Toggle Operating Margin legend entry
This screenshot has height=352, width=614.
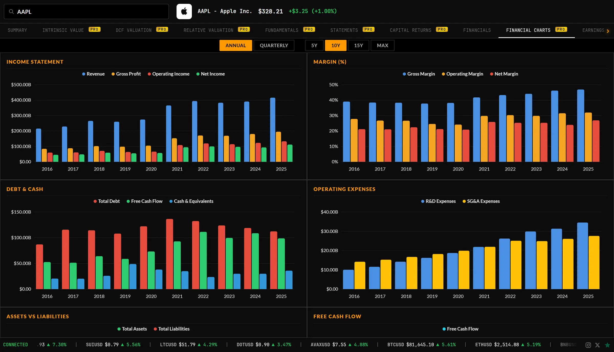463,74
